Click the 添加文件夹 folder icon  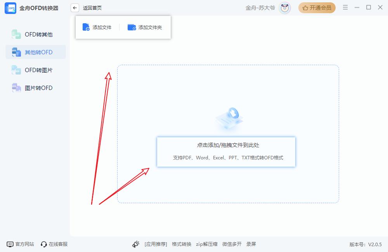click(x=132, y=27)
